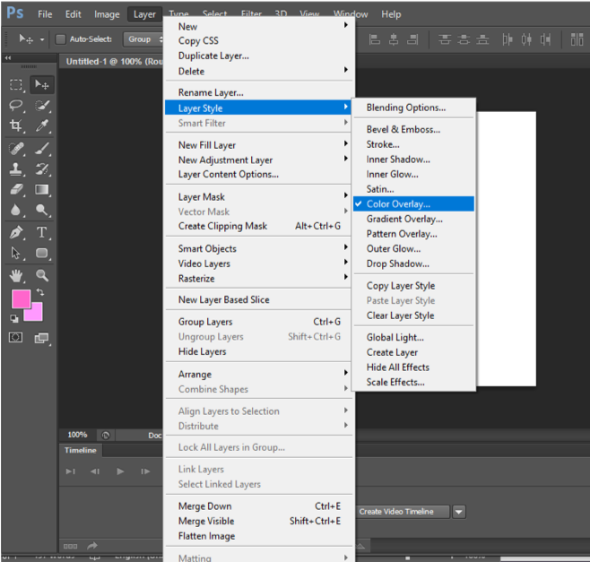The width and height of the screenshot is (590, 562).
Task: Open the Help menu
Action: tap(391, 14)
